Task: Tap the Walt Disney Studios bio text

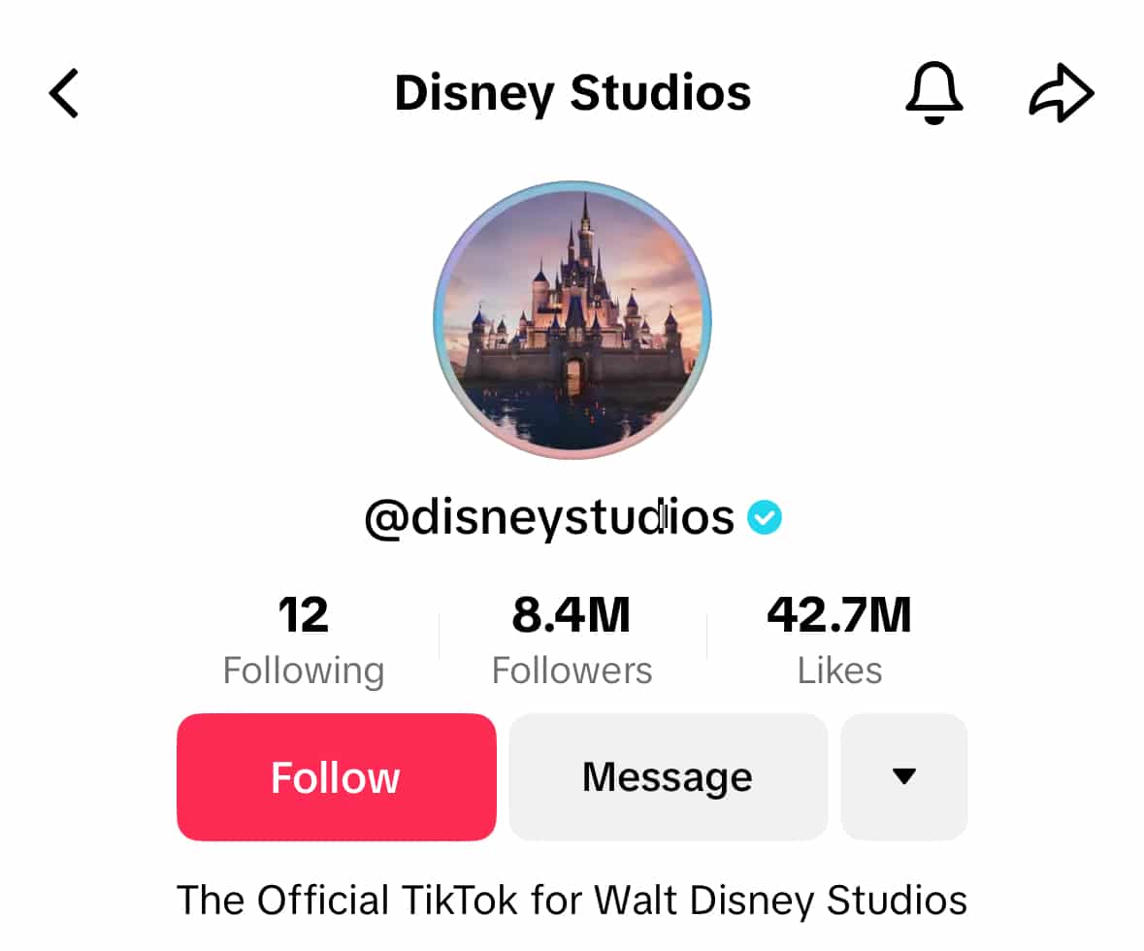Action: tap(572, 900)
